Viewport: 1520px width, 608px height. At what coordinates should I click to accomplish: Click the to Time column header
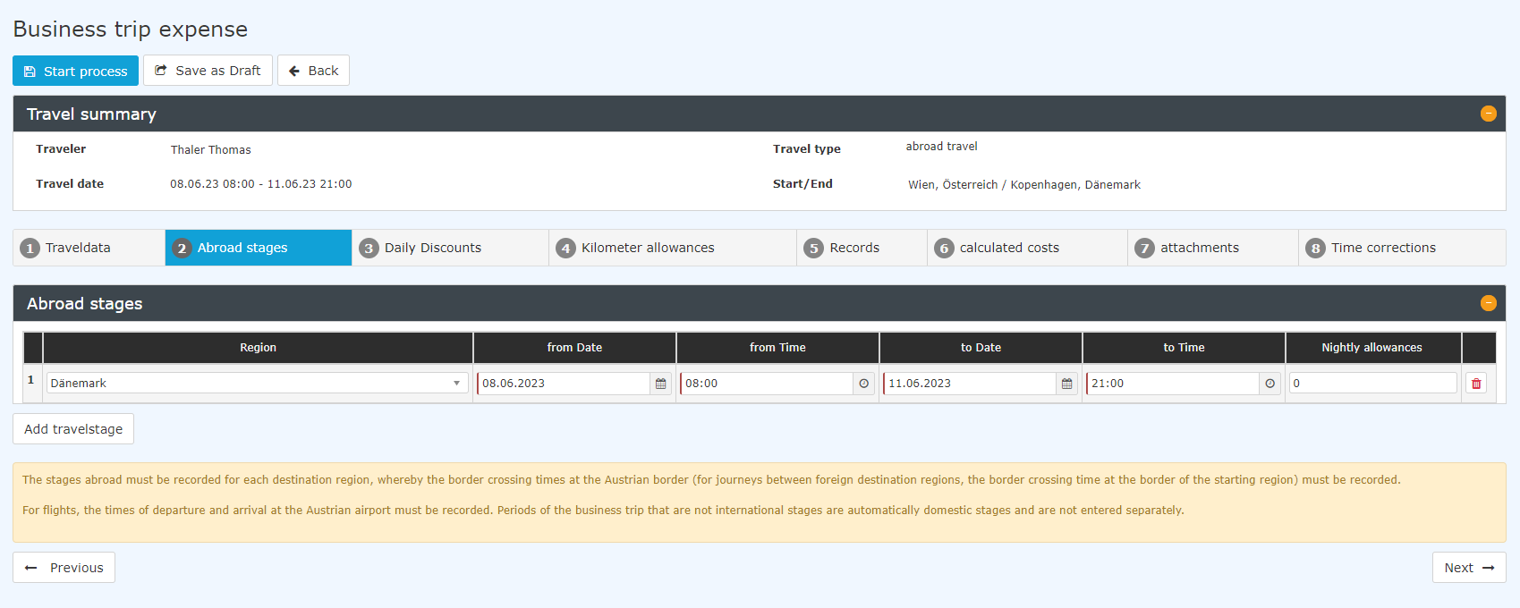[1184, 348]
